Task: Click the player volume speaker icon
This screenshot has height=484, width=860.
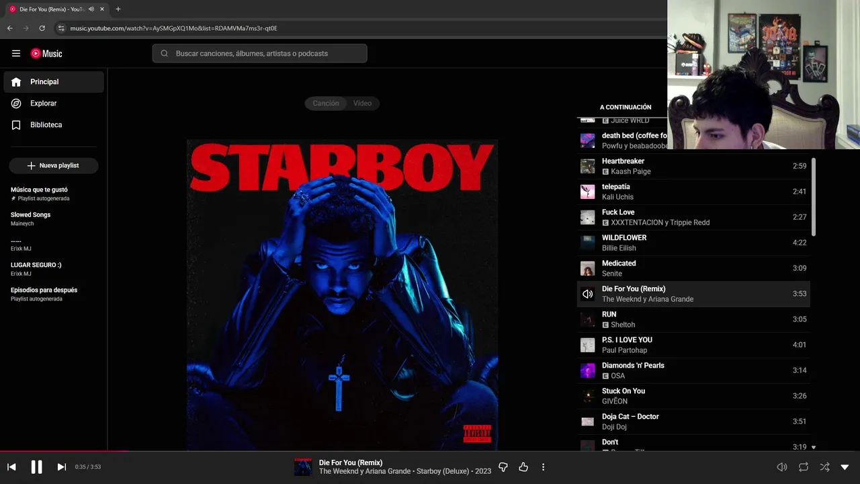Action: (x=782, y=467)
